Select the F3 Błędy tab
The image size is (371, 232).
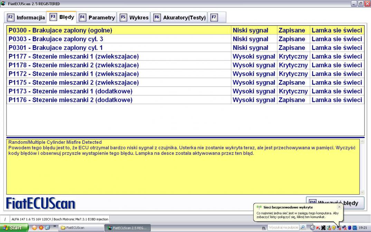click(x=61, y=17)
